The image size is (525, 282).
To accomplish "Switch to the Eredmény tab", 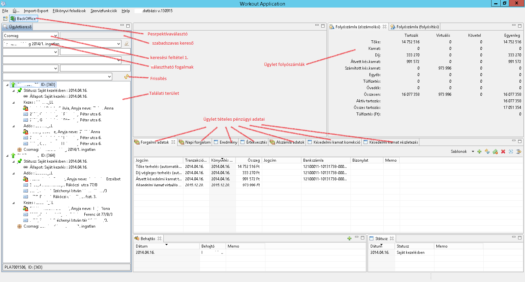I will click(225, 142).
